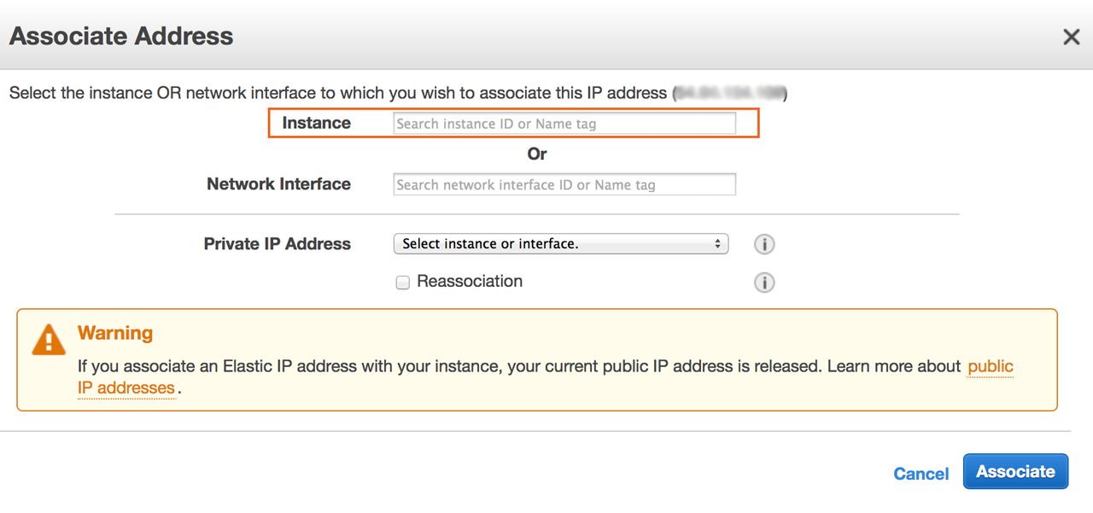
Task: Follow the public IP addresses link
Action: [x=990, y=366]
